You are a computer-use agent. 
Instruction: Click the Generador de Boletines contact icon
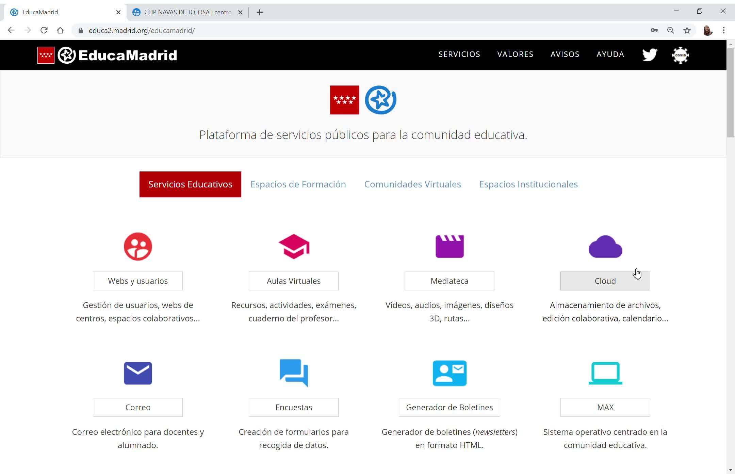(449, 373)
